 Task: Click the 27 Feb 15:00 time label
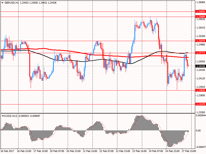point(189,151)
